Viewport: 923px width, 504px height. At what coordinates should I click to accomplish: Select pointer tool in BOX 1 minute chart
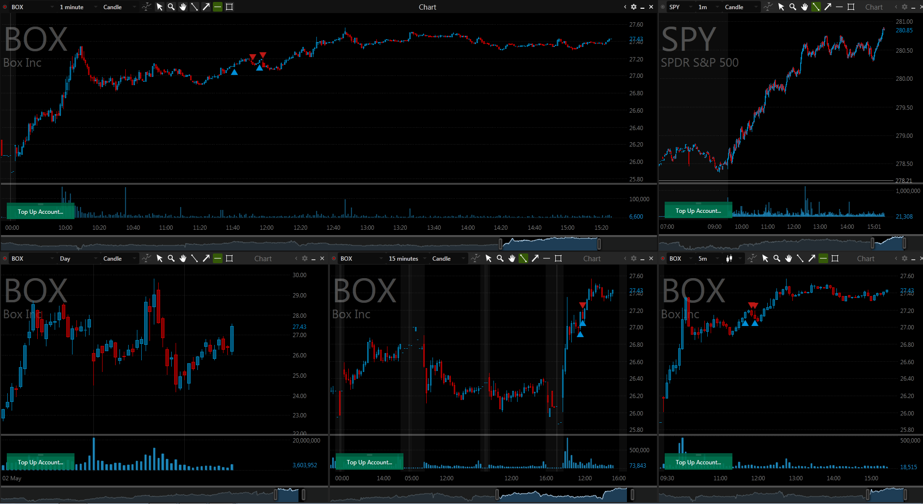tap(160, 7)
